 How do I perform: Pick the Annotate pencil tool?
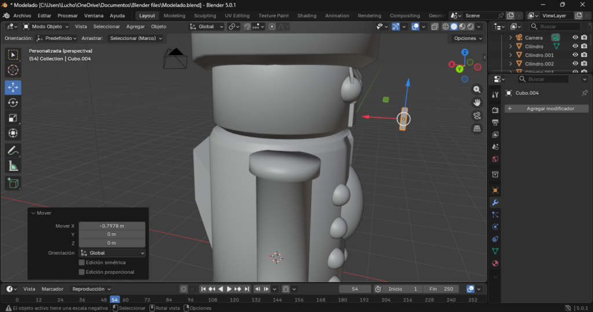tap(13, 151)
